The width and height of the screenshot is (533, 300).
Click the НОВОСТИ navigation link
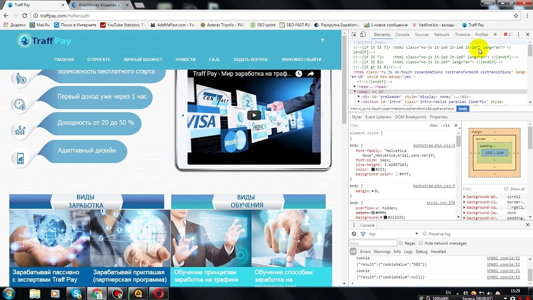click(x=185, y=60)
